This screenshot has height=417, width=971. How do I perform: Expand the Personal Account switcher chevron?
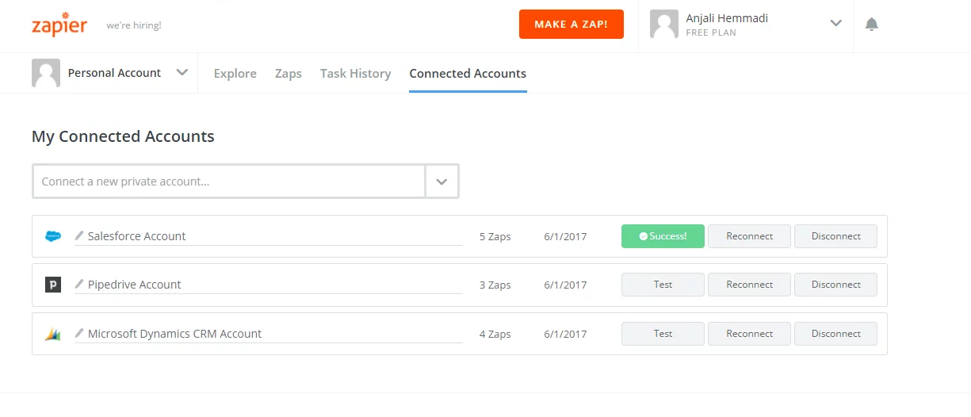182,72
